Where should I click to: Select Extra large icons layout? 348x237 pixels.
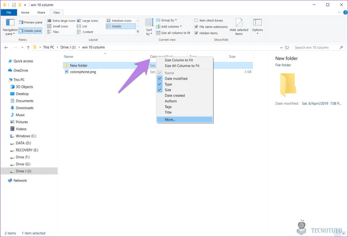pos(62,21)
